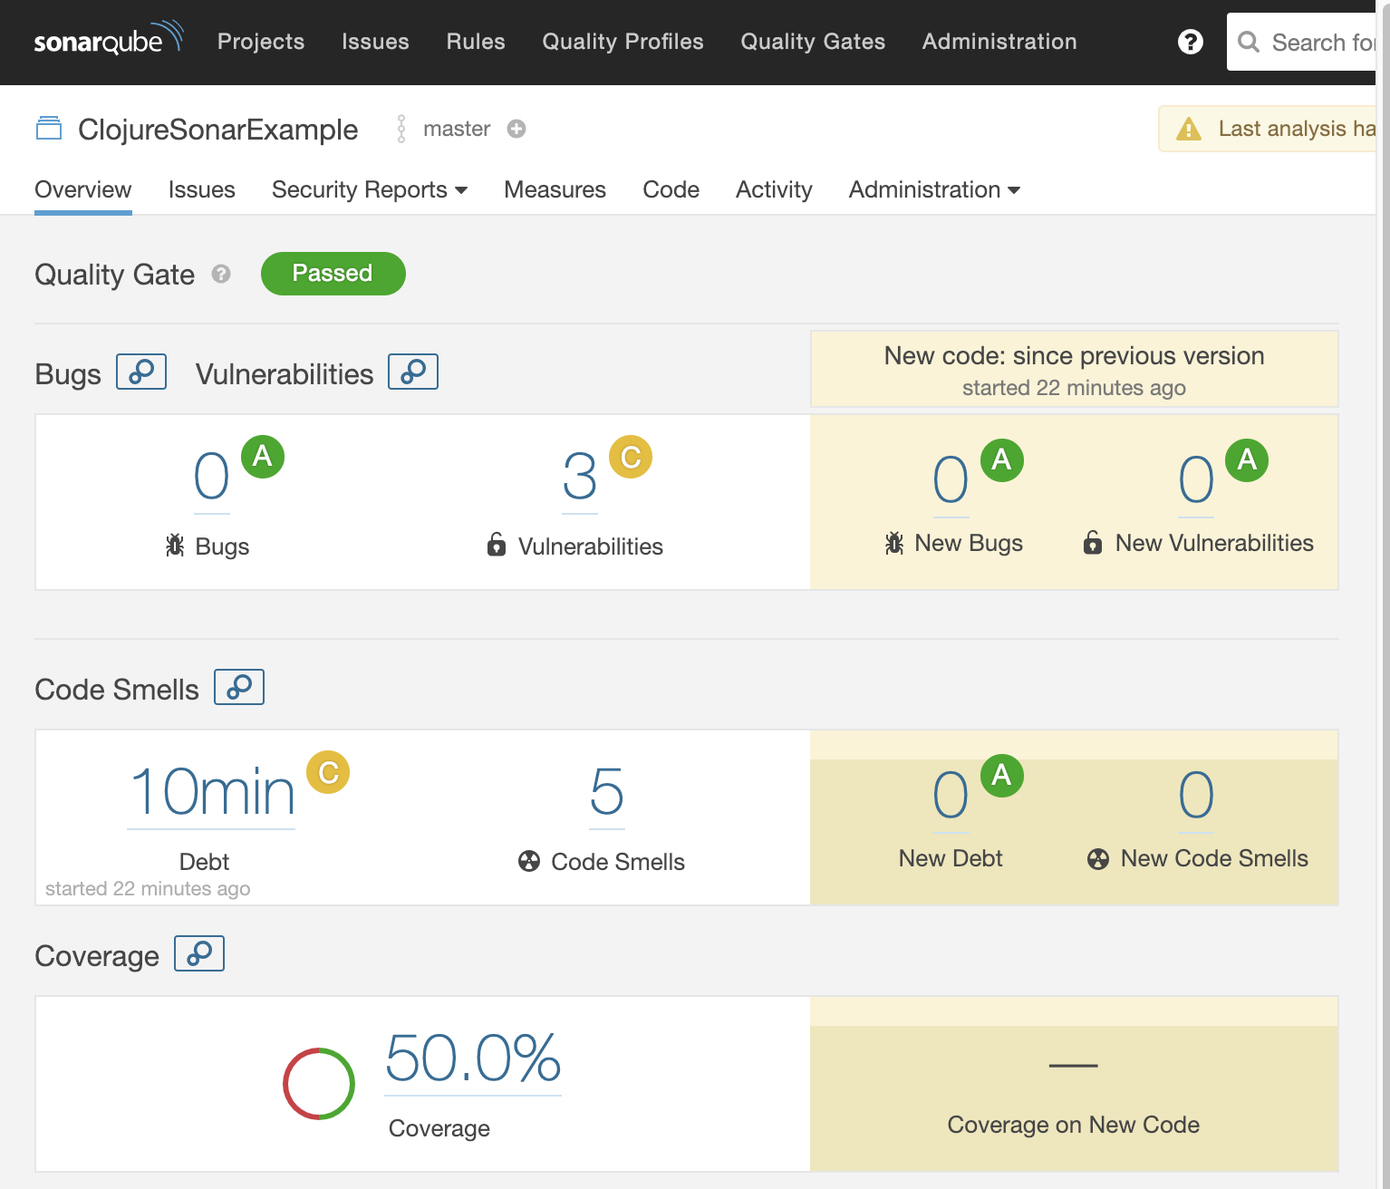The height and width of the screenshot is (1189, 1390).
Task: Click the 0 Bugs count
Action: point(212,477)
